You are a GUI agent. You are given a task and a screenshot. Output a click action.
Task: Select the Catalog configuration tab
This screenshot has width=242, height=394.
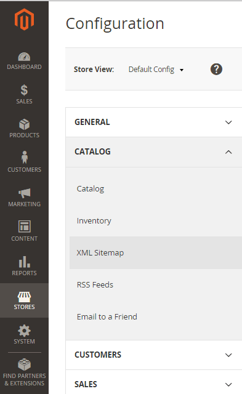click(x=156, y=189)
